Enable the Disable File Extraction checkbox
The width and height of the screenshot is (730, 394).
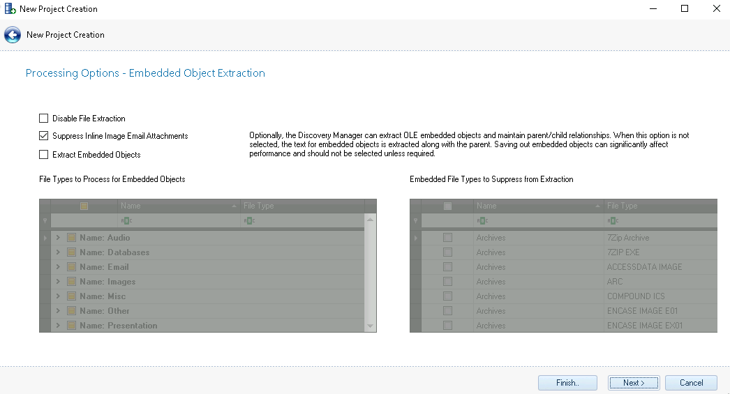[x=44, y=119]
